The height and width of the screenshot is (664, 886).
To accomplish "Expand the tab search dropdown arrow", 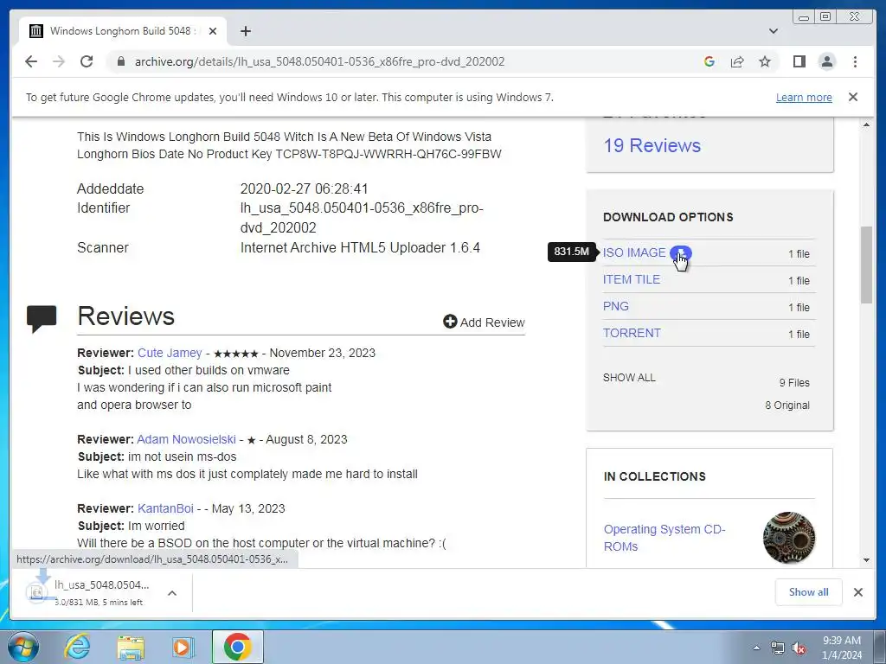I will click(773, 31).
